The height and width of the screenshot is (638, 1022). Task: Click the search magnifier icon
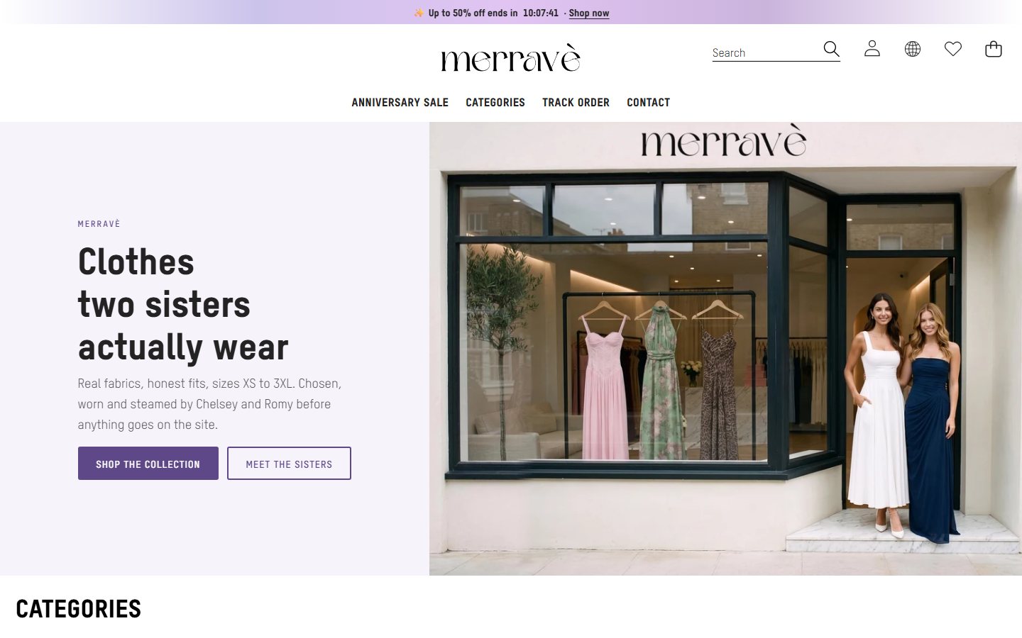point(831,49)
